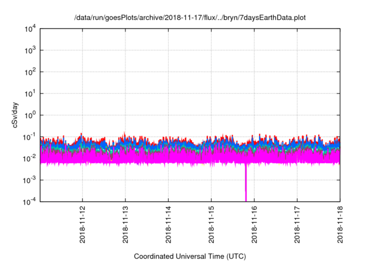Select the 2018-11-15 date tick label

[211, 225]
